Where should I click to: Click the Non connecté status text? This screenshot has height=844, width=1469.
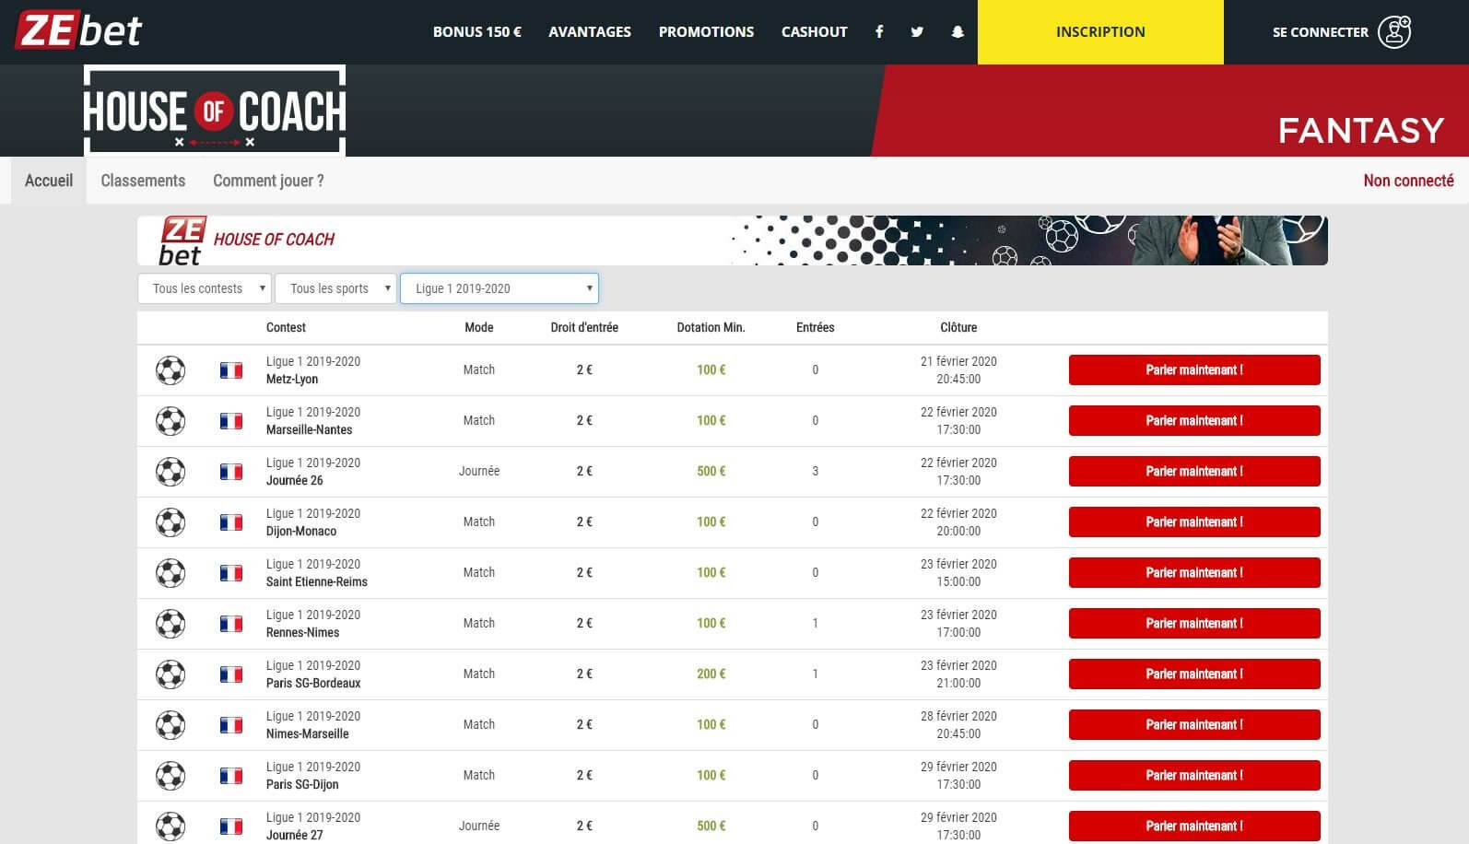[1408, 181]
